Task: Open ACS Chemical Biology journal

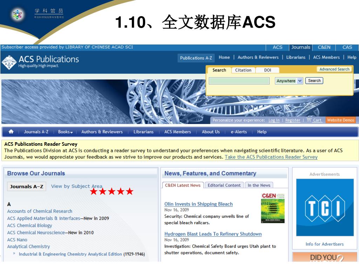Action: pyautogui.click(x=29, y=225)
